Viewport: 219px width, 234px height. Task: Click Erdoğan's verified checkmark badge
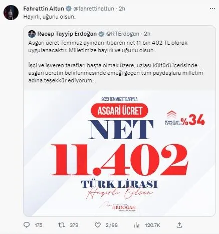point(101,34)
